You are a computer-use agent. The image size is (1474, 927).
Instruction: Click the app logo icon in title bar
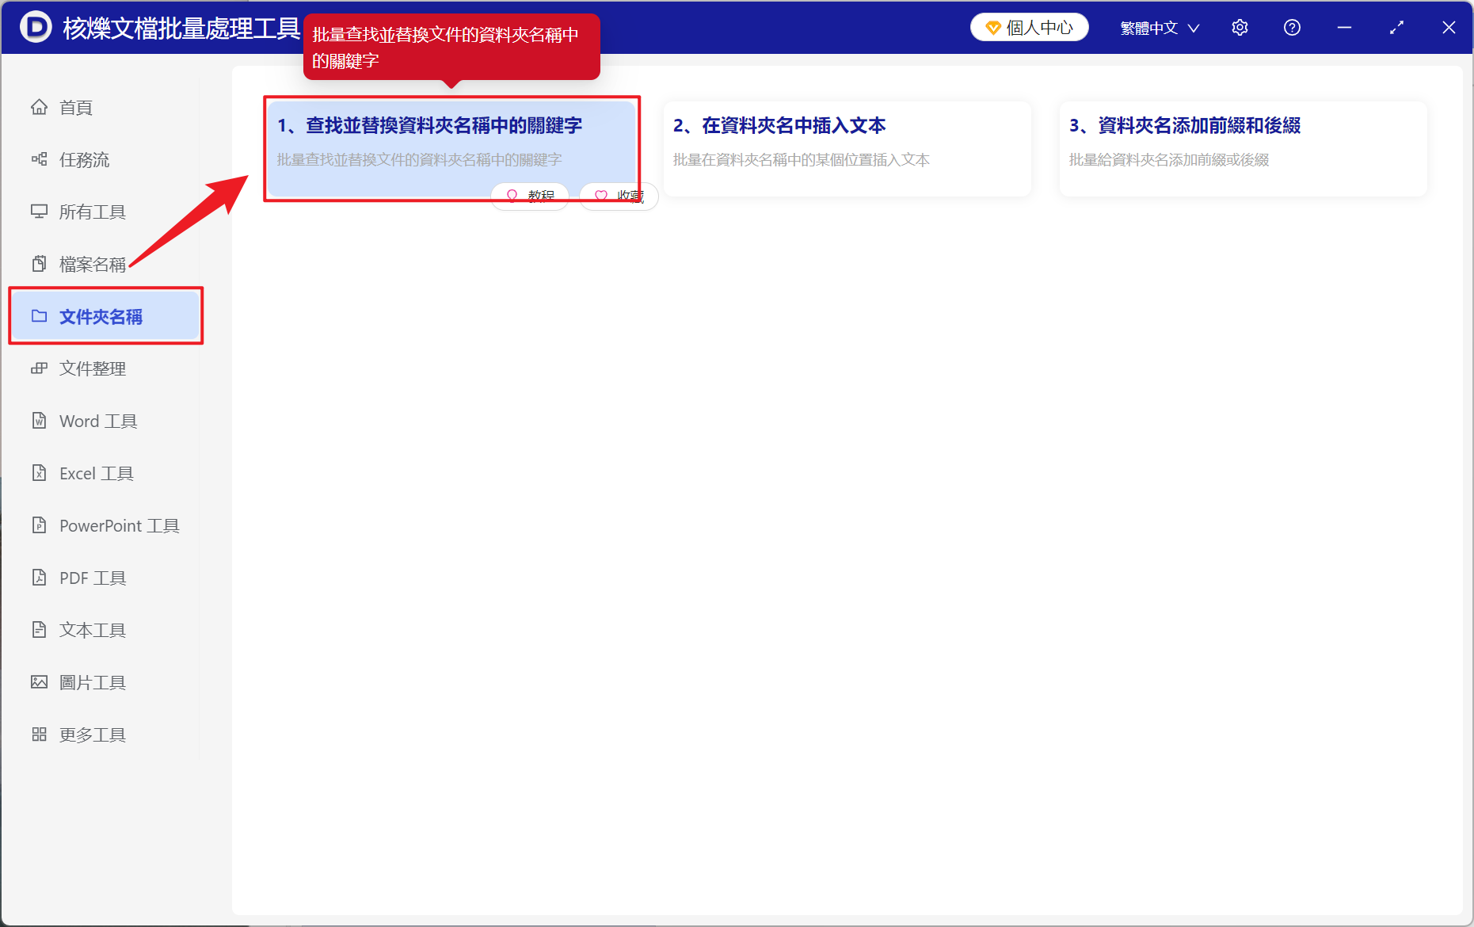click(36, 28)
